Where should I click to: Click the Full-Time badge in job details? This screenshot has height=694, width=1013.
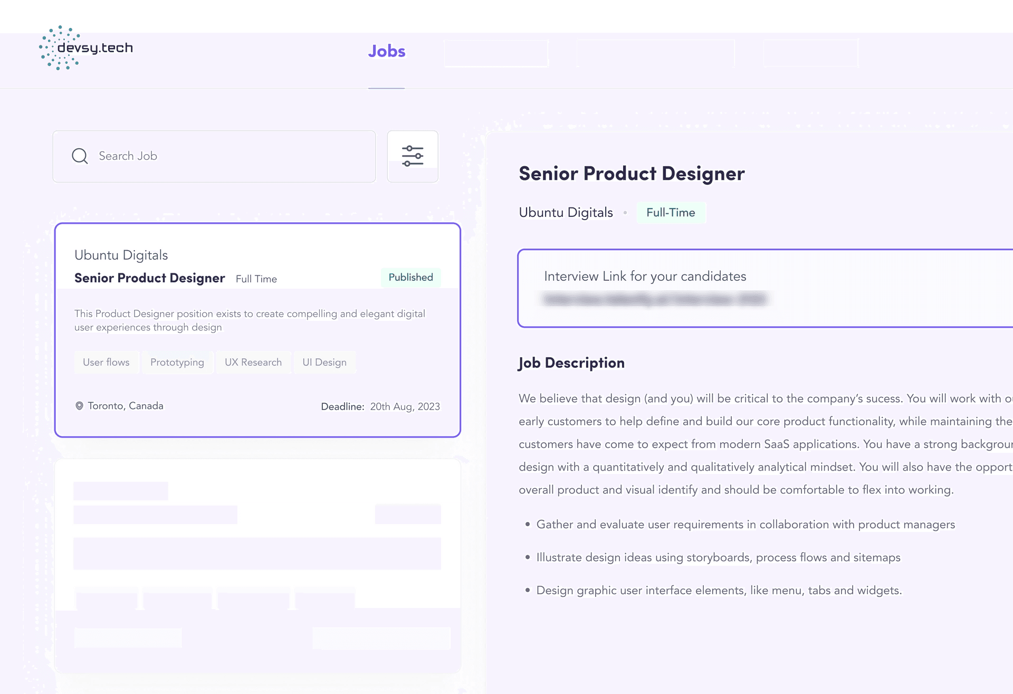(x=671, y=213)
